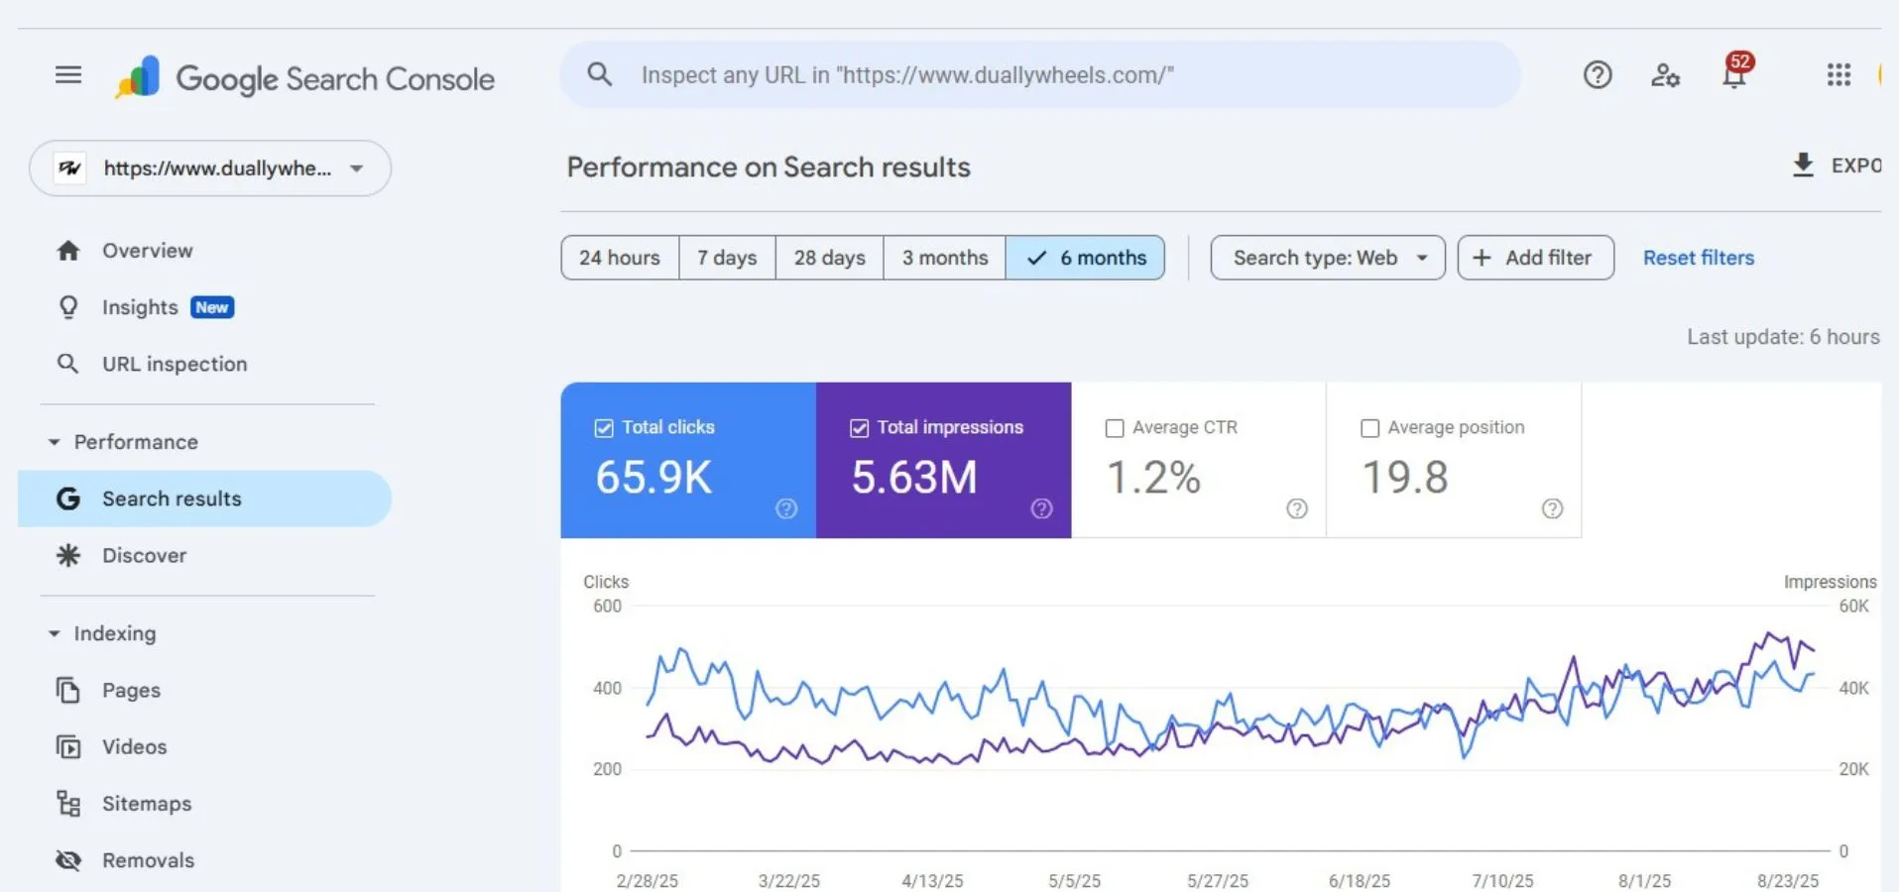
Task: Open Search Console user settings icon
Action: pos(1665,75)
